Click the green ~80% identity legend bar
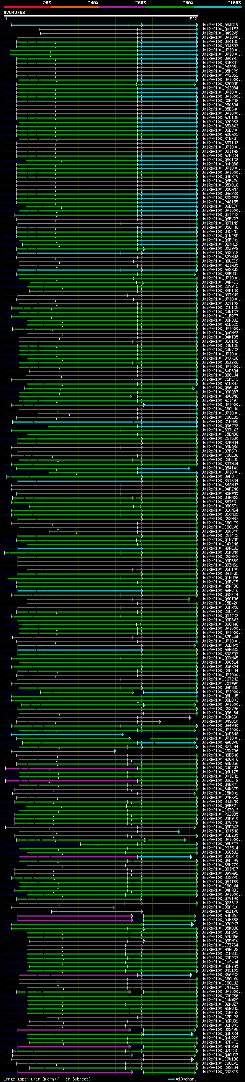The height and width of the screenshot is (1082, 245). (x=170, y=7)
